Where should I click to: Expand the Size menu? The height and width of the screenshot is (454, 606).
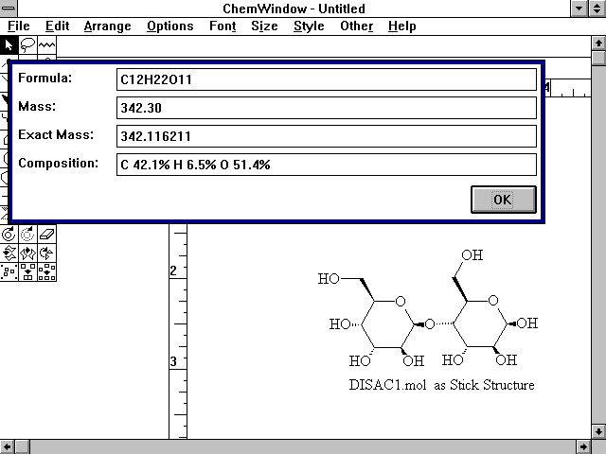[264, 26]
